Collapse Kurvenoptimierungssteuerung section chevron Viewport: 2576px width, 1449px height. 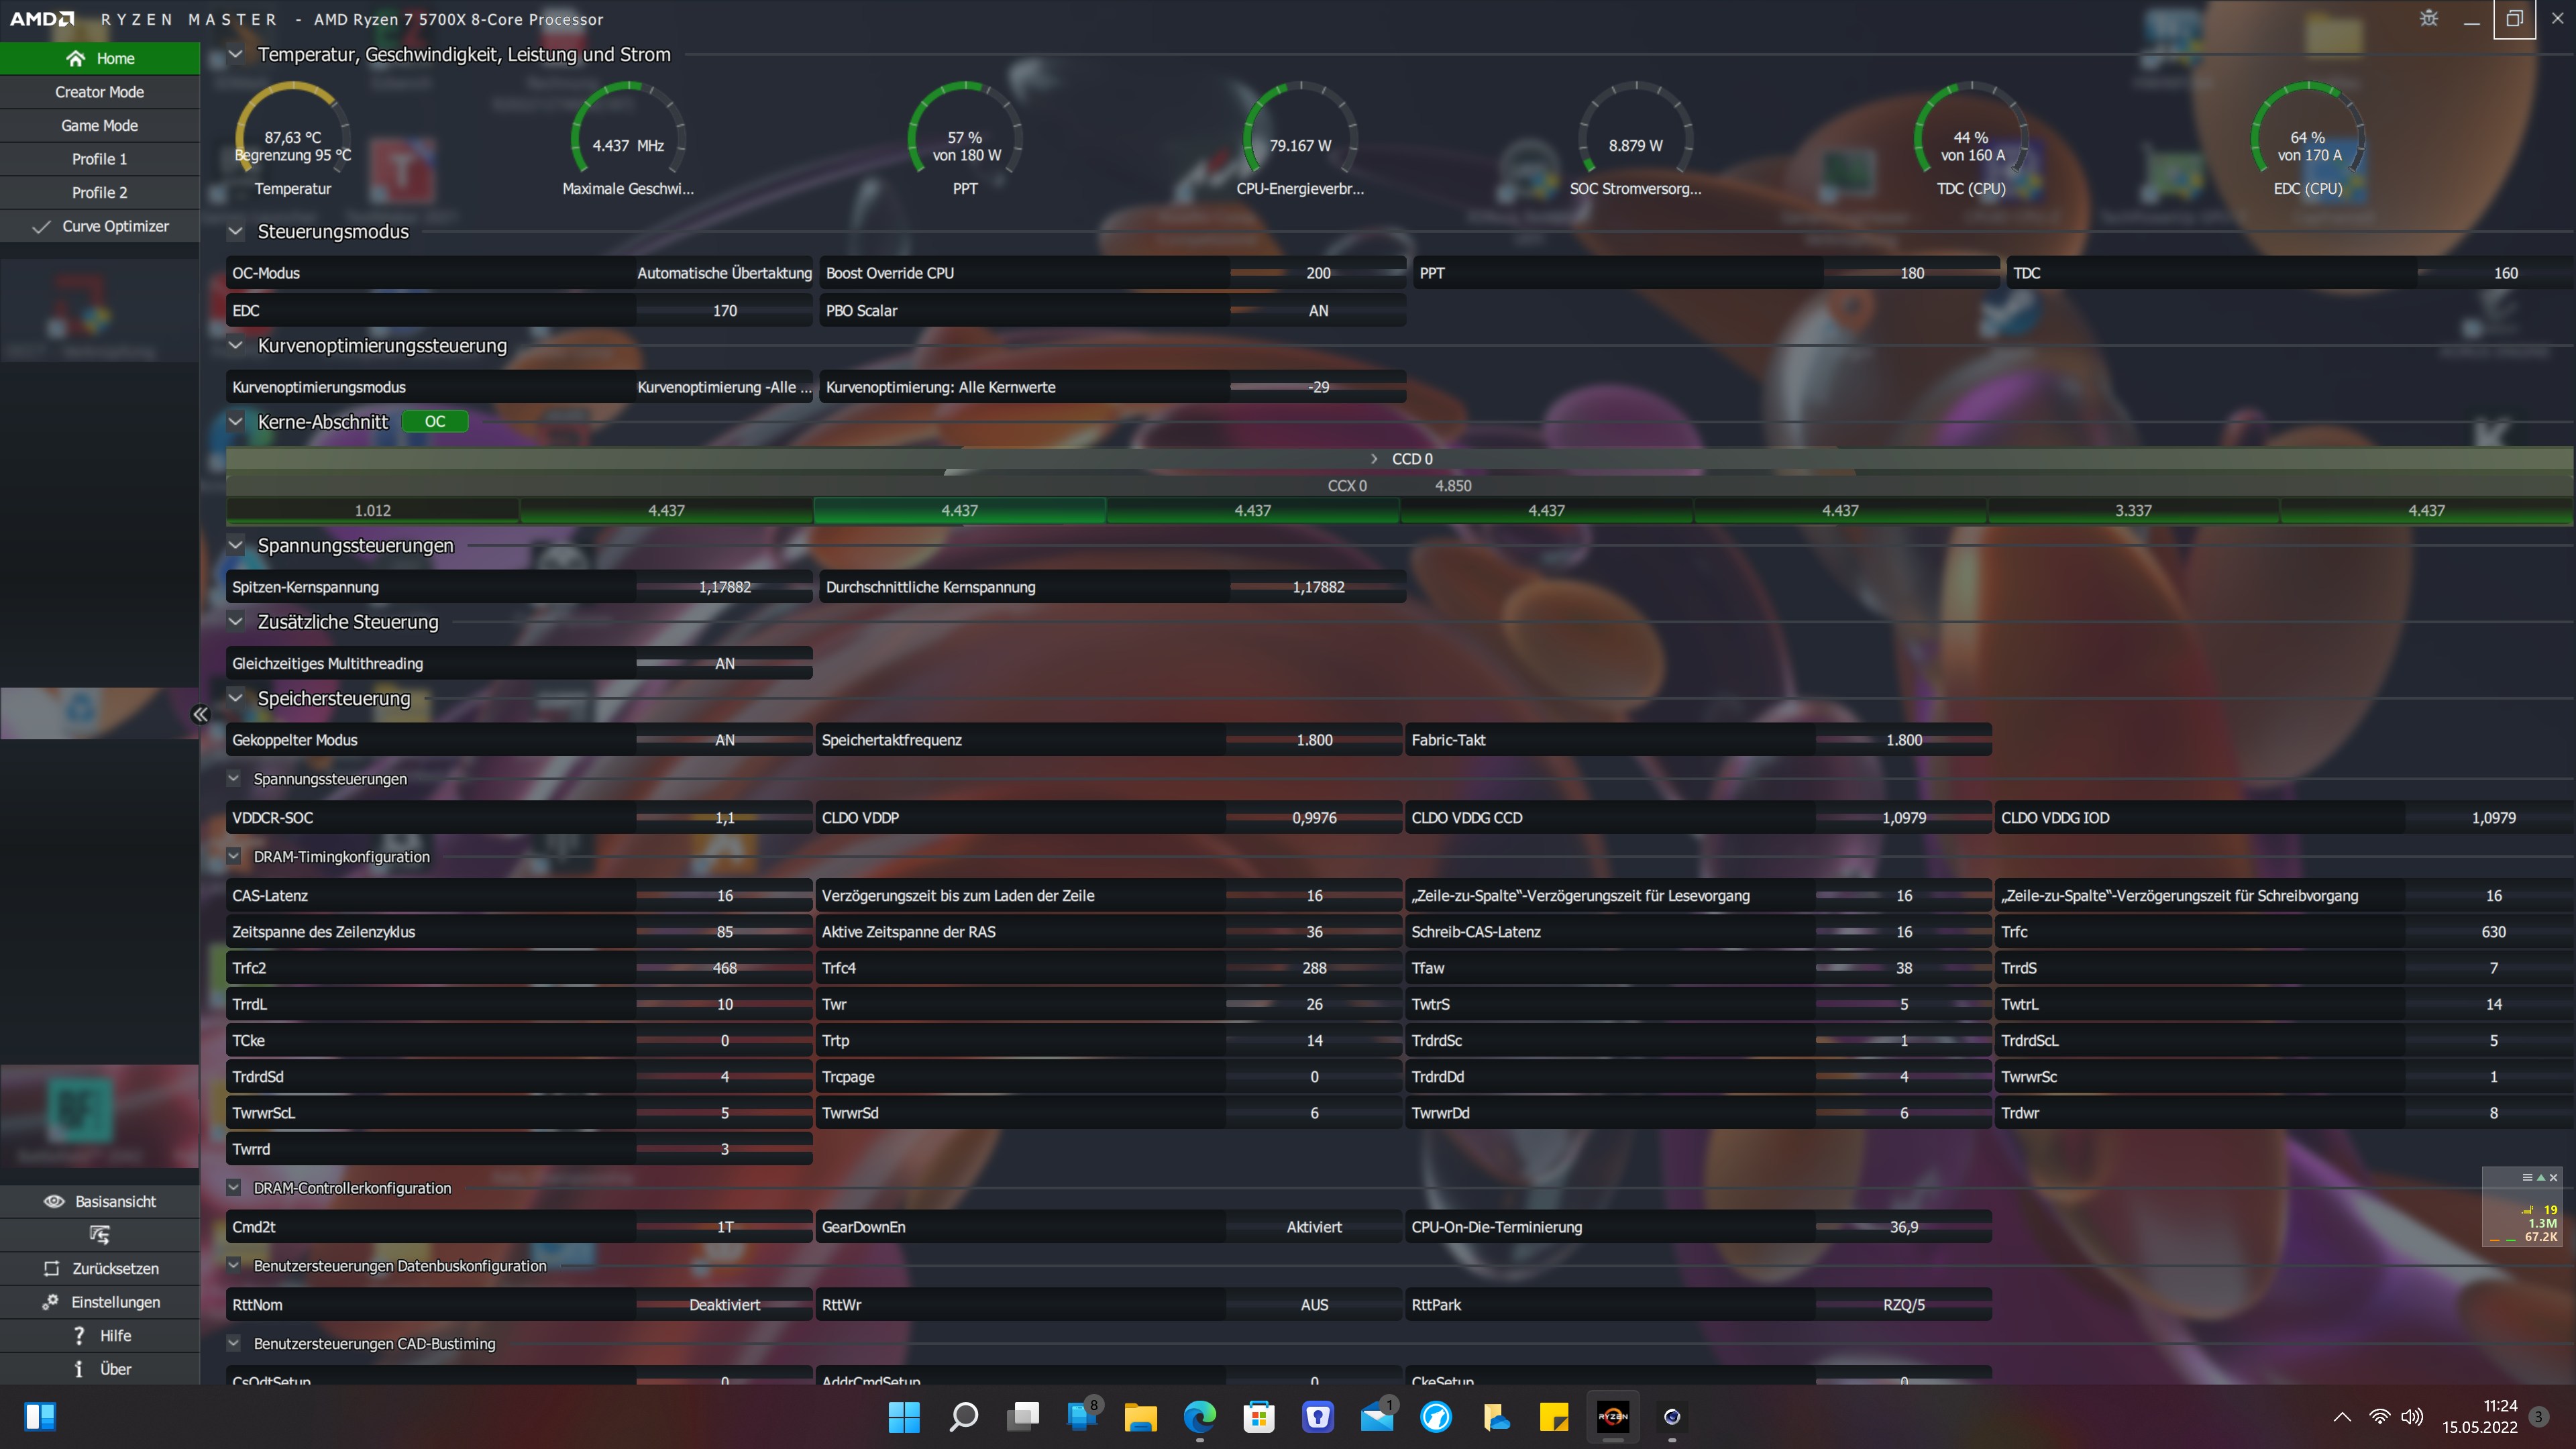pyautogui.click(x=236, y=346)
